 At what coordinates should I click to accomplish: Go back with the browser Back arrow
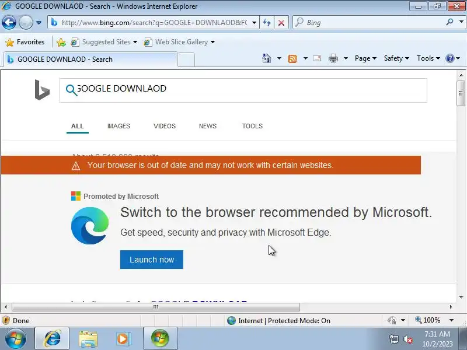(x=9, y=22)
